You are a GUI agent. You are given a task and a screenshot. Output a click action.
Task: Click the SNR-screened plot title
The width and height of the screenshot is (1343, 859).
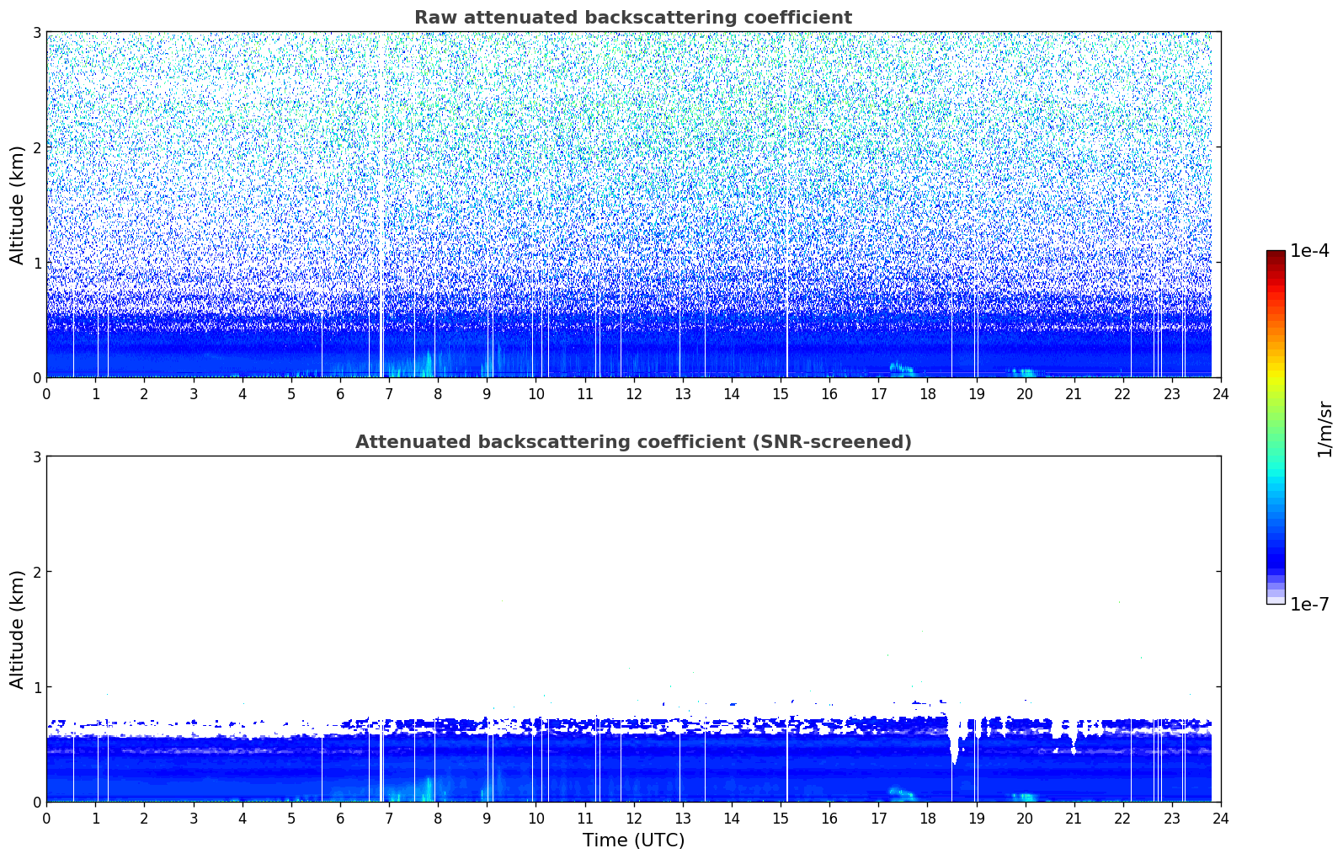click(632, 442)
